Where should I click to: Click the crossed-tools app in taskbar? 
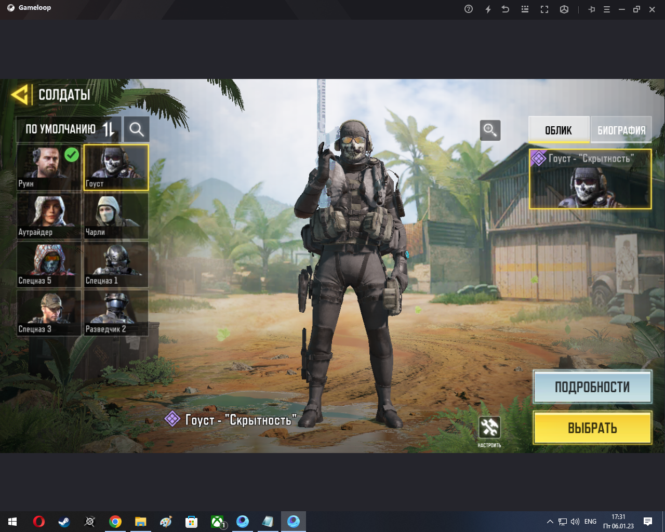click(x=89, y=522)
